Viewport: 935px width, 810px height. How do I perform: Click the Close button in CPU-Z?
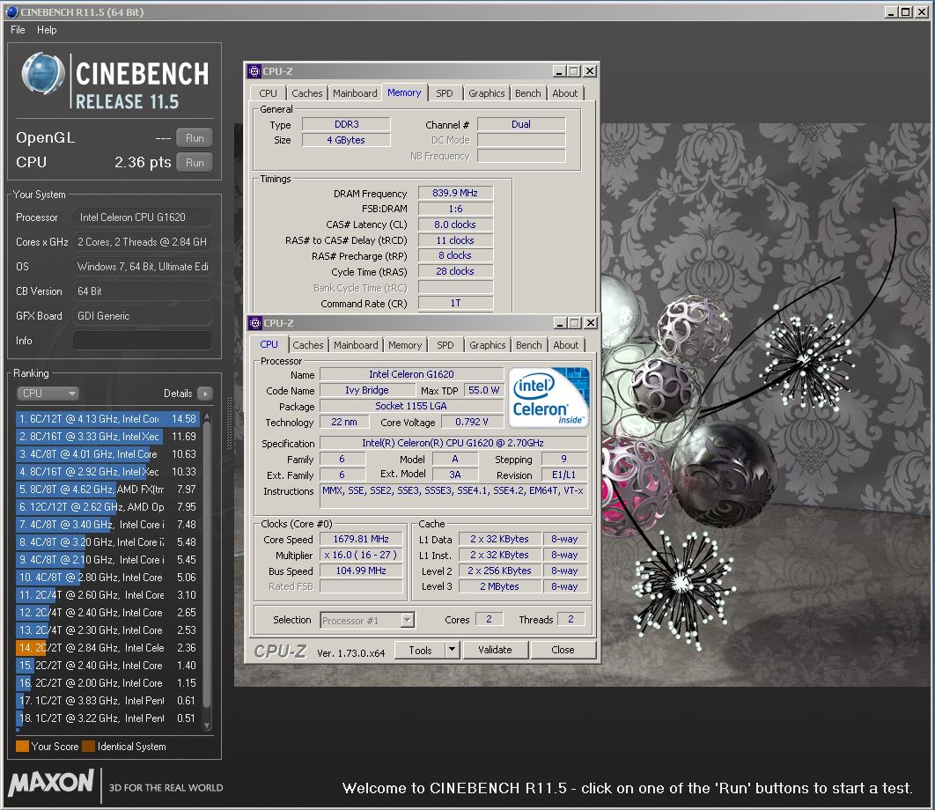click(x=563, y=650)
